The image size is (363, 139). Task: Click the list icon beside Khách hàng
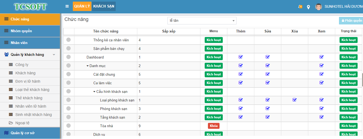click(11, 73)
